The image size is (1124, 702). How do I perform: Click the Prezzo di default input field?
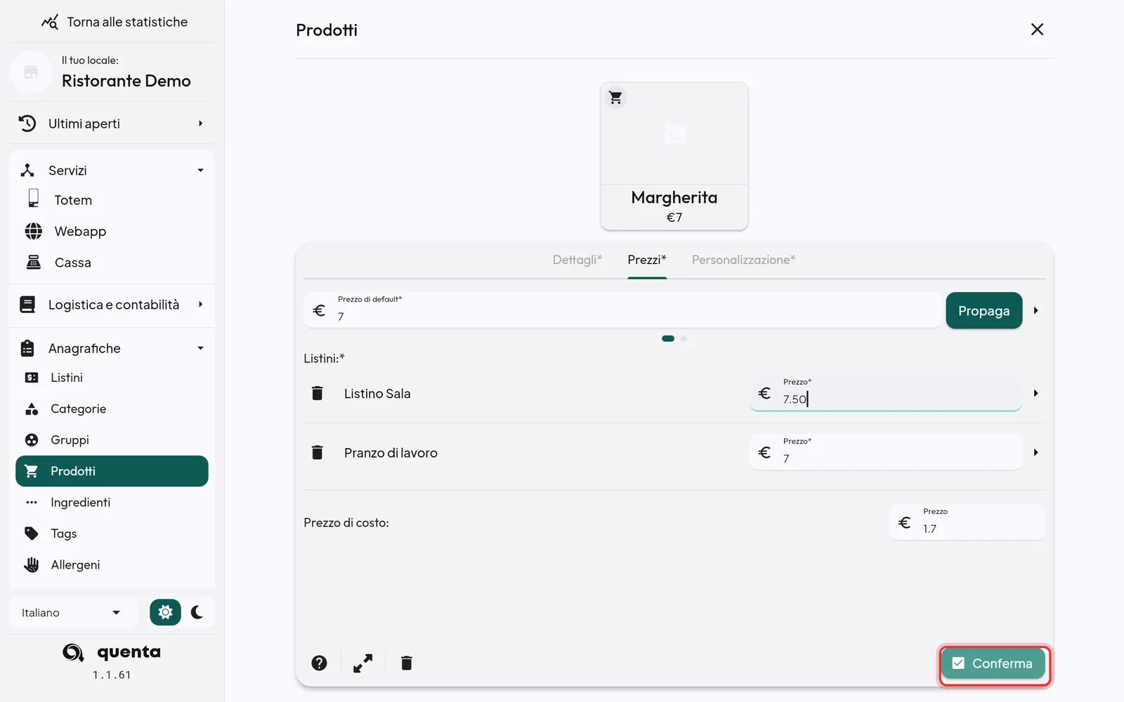click(x=622, y=310)
